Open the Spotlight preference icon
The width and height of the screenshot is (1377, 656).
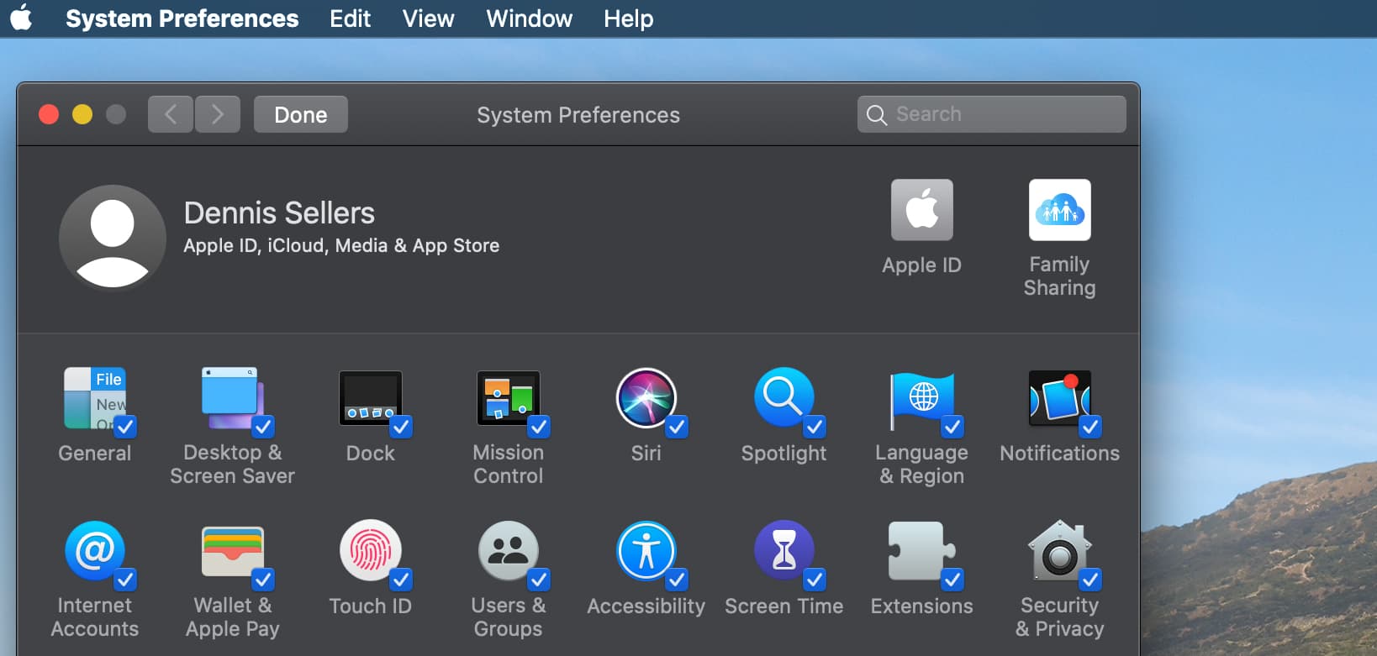783,397
